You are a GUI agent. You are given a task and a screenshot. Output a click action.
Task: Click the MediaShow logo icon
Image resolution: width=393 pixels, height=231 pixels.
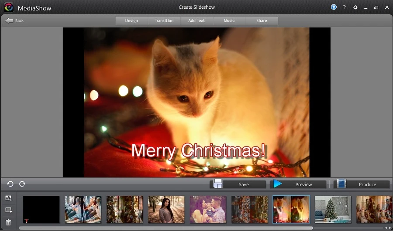(x=8, y=7)
